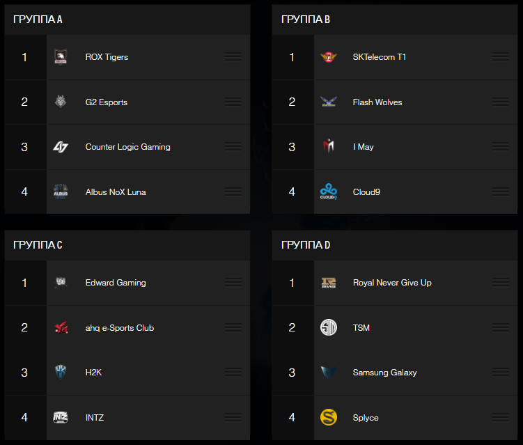
Task: Click the ГРУППА A group header
Action: [38, 19]
